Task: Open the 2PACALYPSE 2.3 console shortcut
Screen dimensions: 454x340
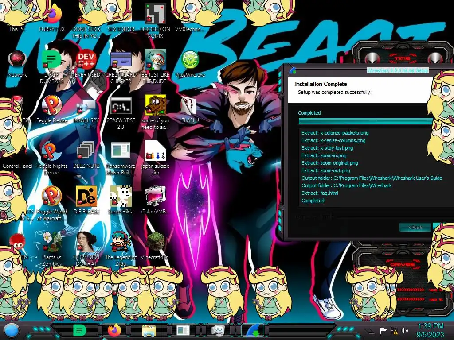Action: (121, 113)
